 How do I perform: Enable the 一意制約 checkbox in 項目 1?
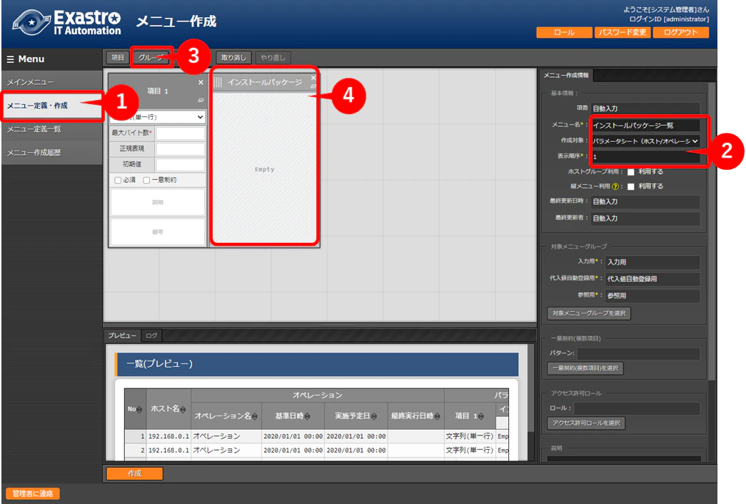click(146, 181)
